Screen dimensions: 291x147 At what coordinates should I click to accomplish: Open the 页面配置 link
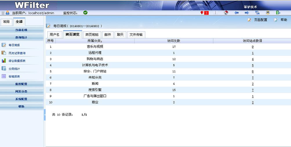coord(260,20)
